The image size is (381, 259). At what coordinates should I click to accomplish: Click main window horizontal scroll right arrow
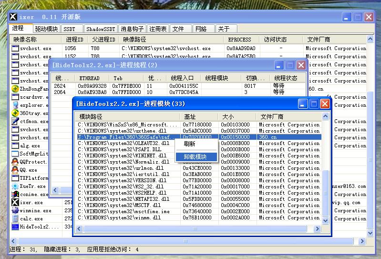pos(362,241)
